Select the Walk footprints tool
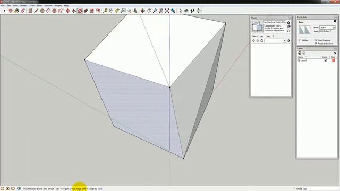Screen dimensions: 340x191 192,11
